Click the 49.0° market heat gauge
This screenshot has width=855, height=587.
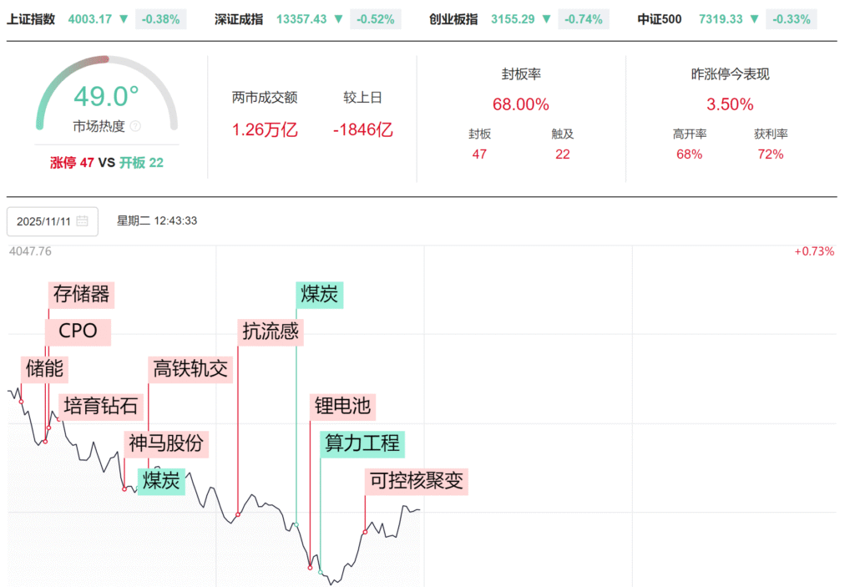(106, 98)
